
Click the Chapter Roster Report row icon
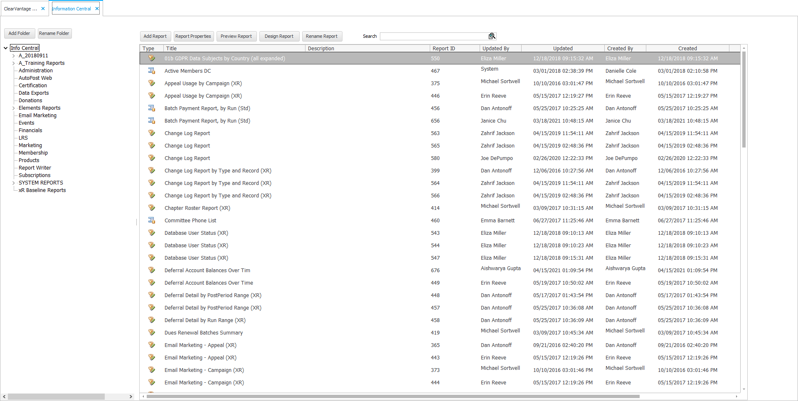coord(152,208)
